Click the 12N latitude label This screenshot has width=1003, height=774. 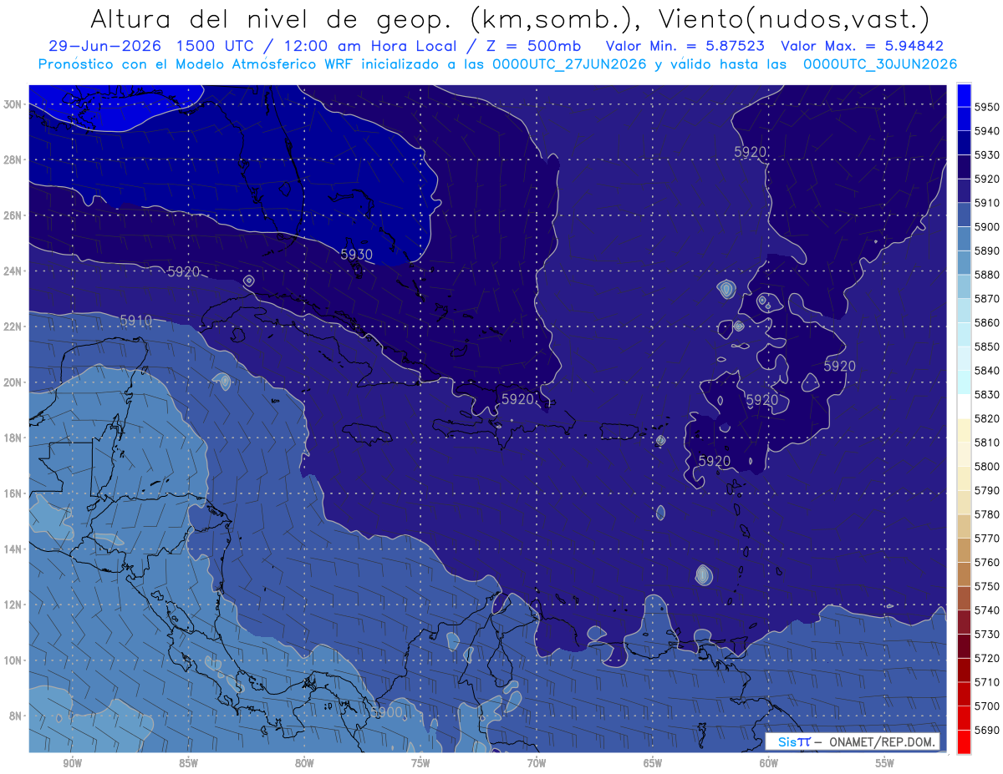tap(13, 605)
